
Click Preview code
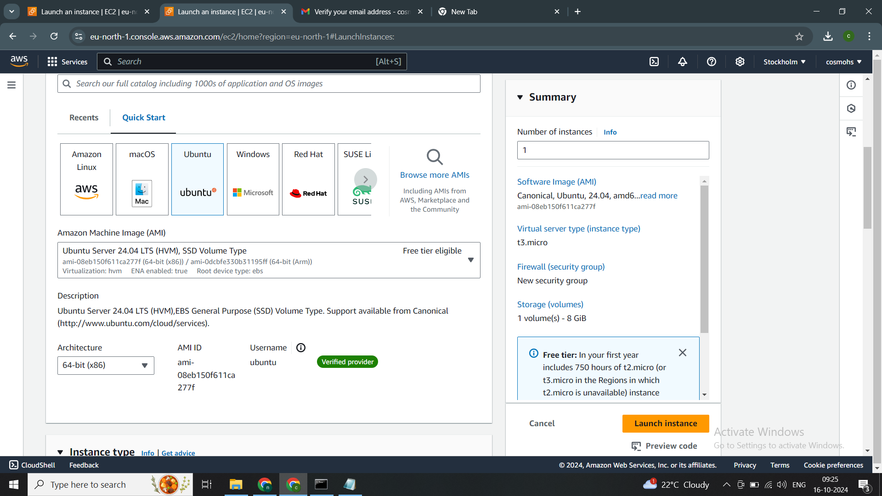click(x=664, y=446)
